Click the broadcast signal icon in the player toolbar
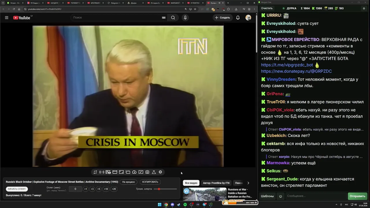 102,172
